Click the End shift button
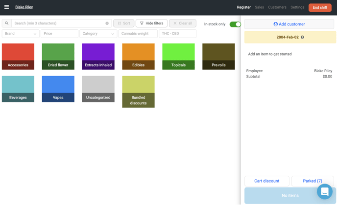The height and width of the screenshot is (205, 337). point(320,7)
